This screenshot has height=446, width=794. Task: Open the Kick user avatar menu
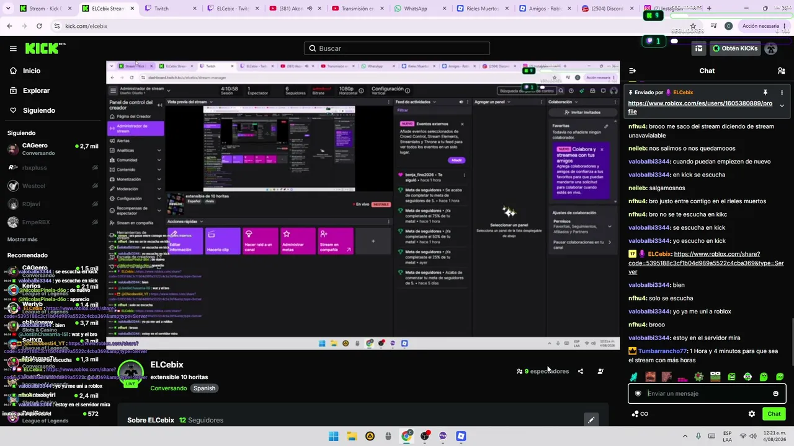click(x=771, y=48)
